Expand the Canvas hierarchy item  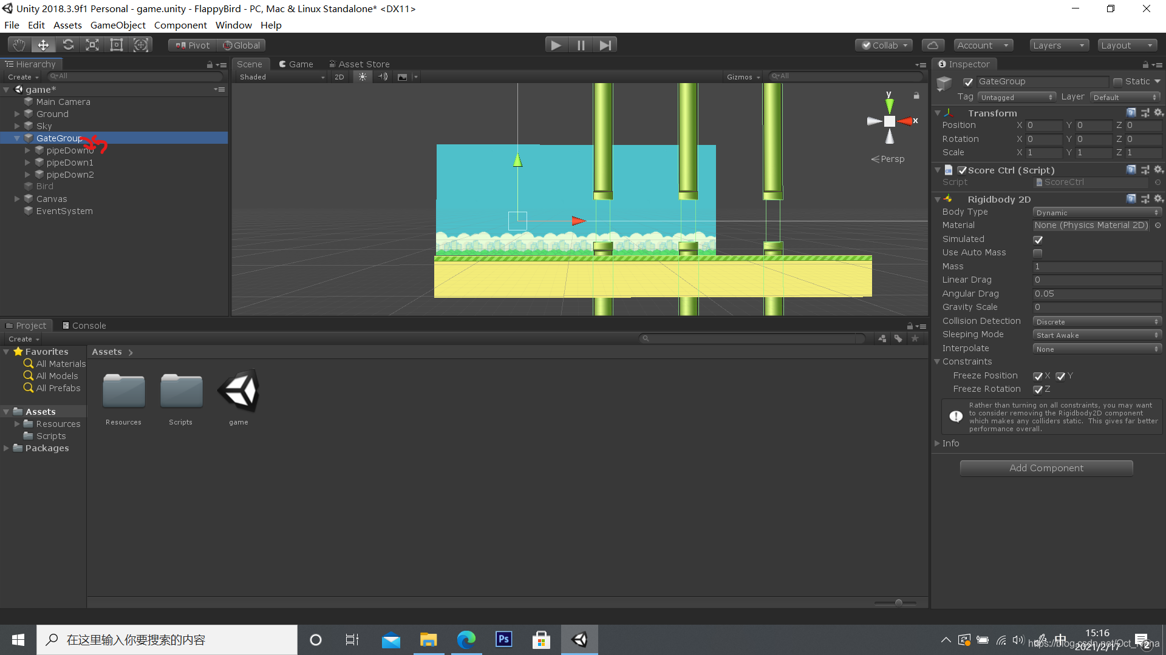pos(17,199)
